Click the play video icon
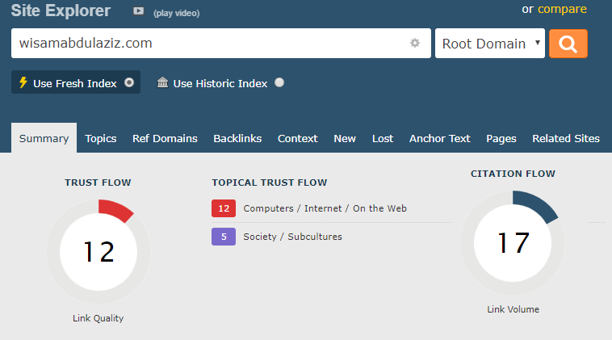This screenshot has height=340, width=612. (x=138, y=11)
